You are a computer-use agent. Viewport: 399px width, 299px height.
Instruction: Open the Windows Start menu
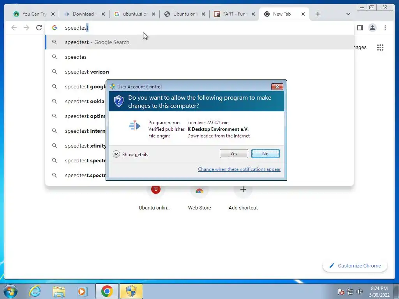[11, 291]
